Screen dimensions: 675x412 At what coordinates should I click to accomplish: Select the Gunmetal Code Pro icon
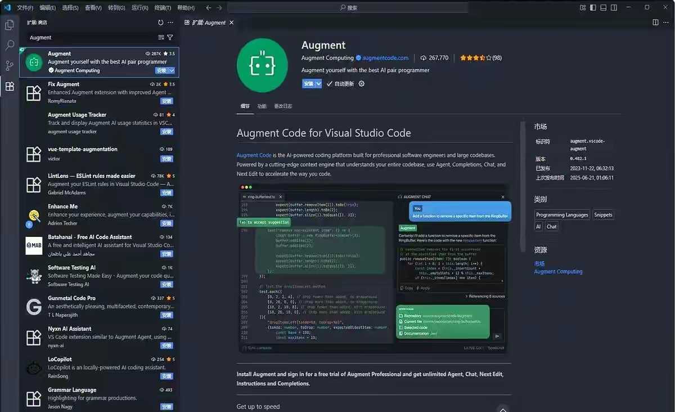click(34, 306)
